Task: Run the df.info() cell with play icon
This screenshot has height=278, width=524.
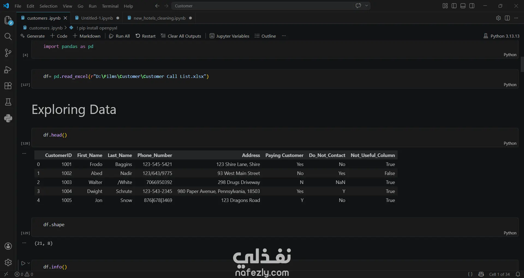Action: click(23, 263)
